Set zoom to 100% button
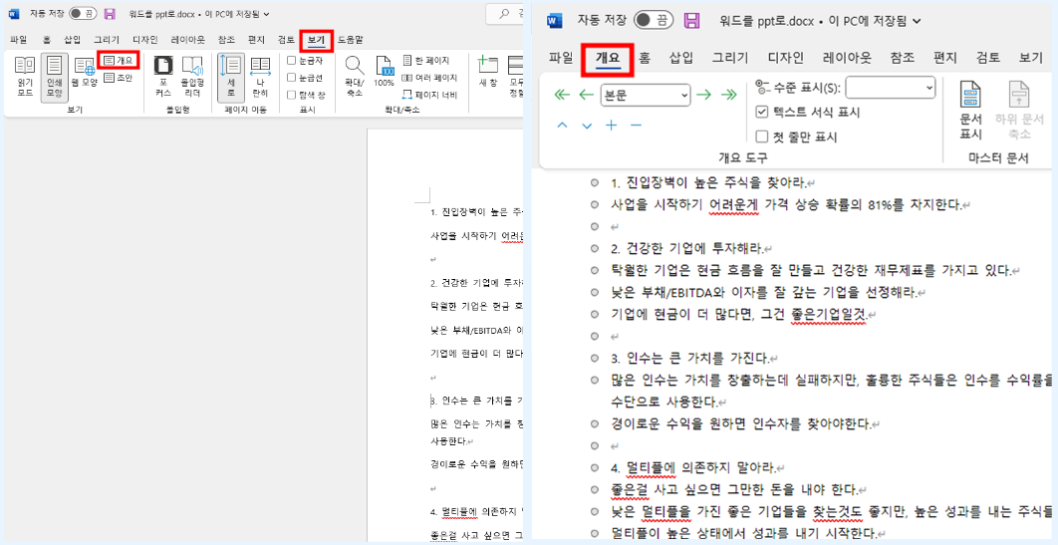The width and height of the screenshot is (1058, 545). (384, 72)
